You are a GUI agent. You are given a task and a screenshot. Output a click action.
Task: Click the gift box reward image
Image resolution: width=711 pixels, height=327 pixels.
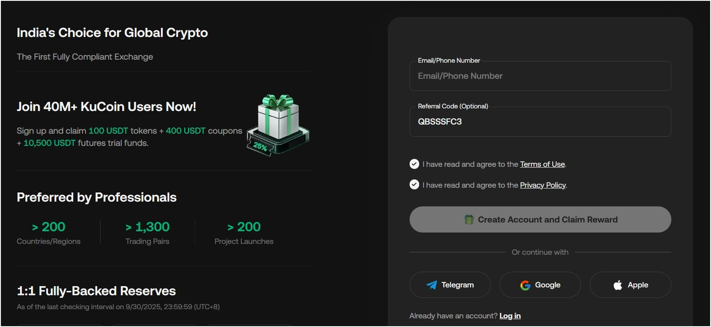[278, 125]
